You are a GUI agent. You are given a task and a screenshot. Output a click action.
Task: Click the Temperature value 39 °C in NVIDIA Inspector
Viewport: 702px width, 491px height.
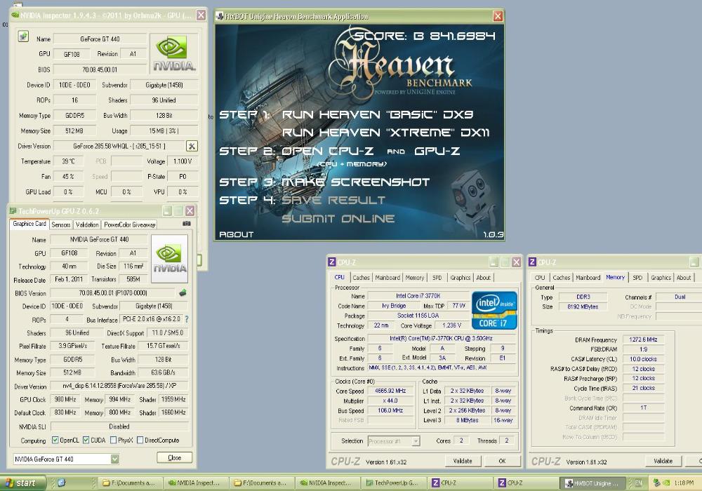point(68,161)
